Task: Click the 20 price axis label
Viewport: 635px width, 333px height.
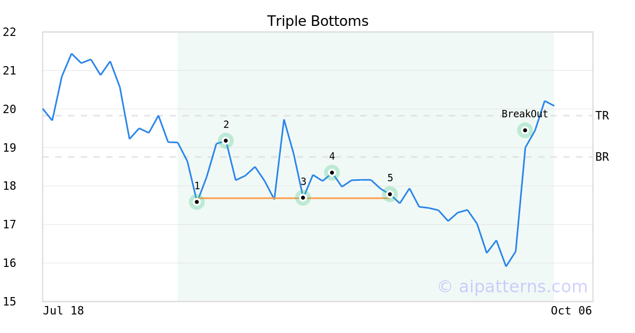Action: click(x=10, y=109)
